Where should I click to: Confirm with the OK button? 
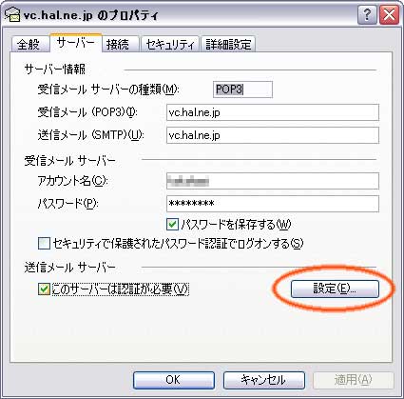tap(174, 380)
